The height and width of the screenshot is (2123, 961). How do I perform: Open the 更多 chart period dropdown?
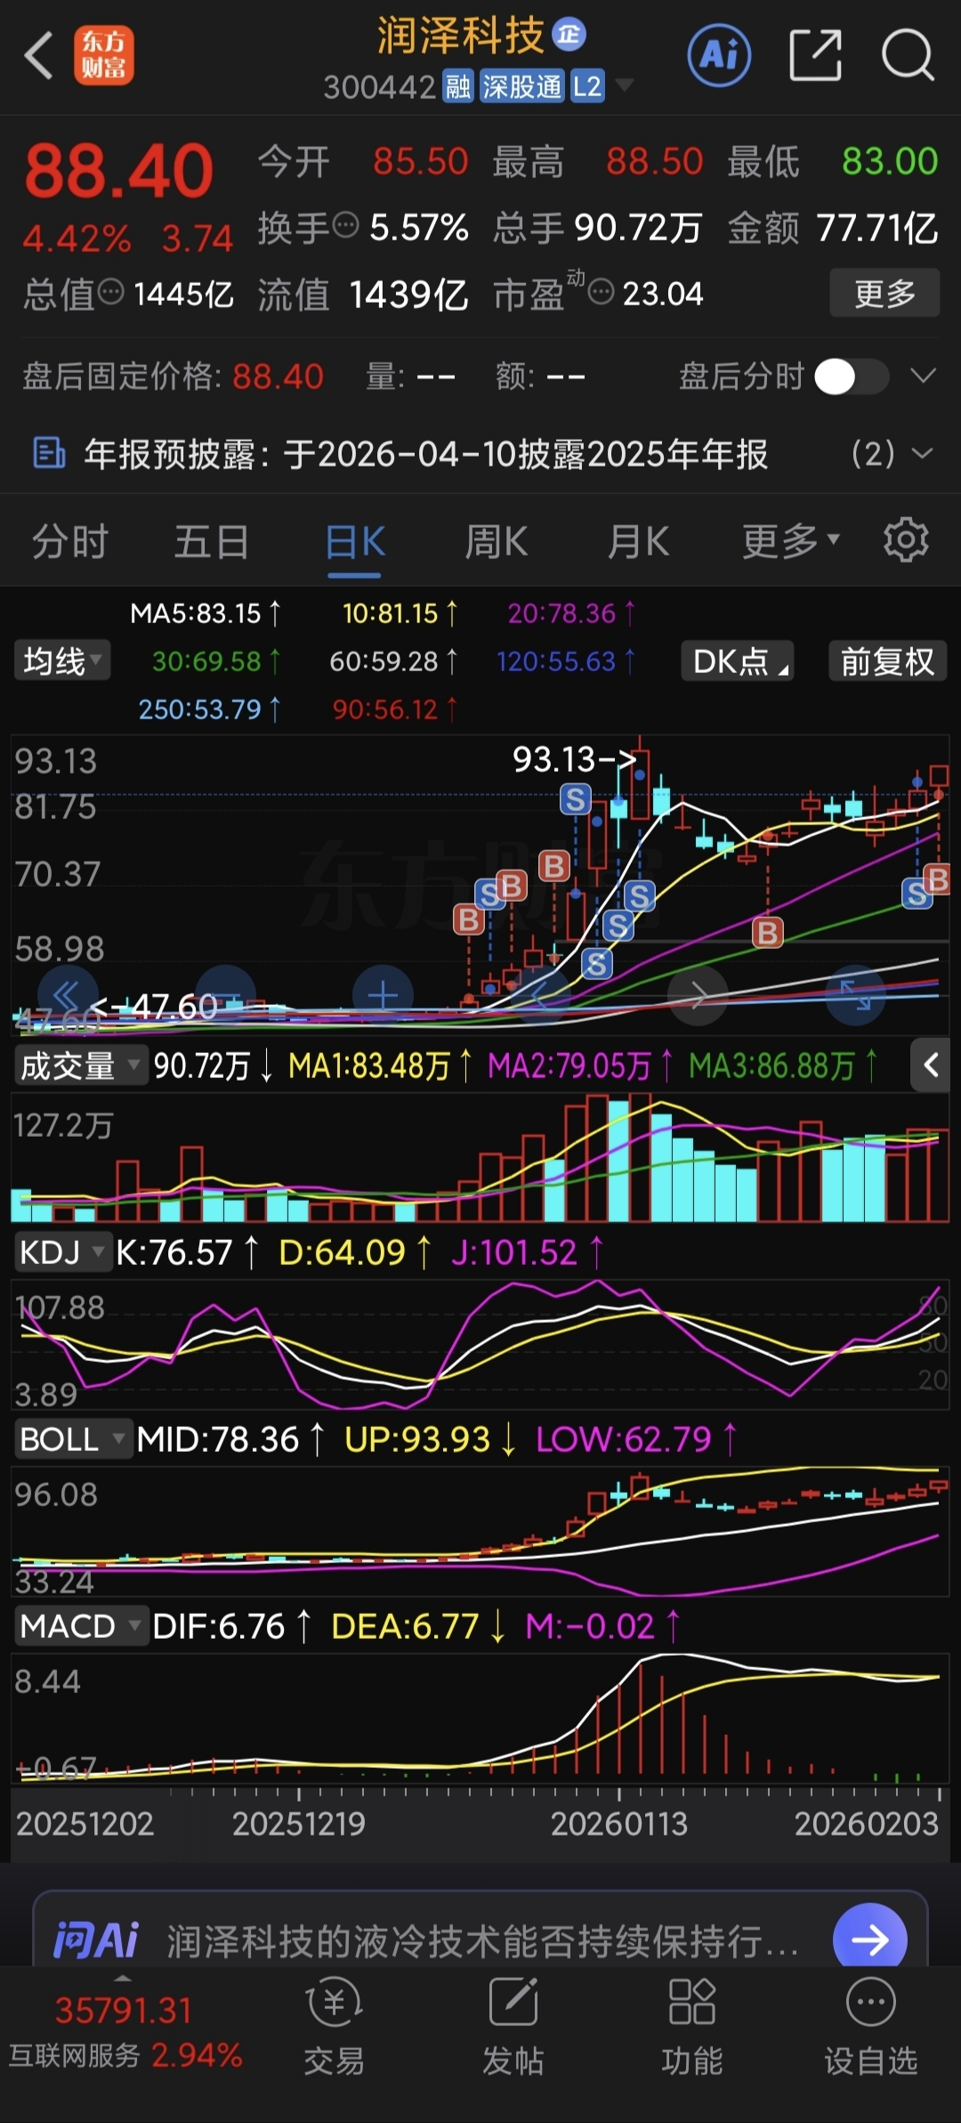coord(790,540)
